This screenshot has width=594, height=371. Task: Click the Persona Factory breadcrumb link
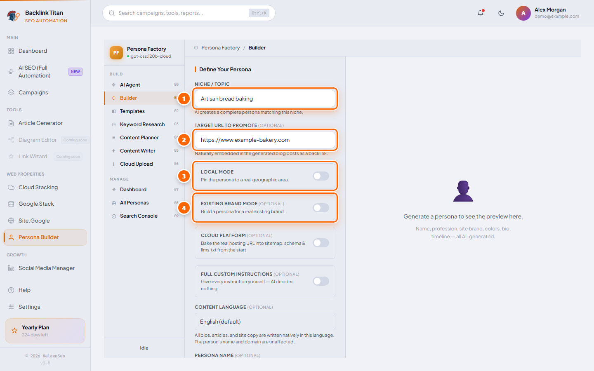[x=220, y=48]
